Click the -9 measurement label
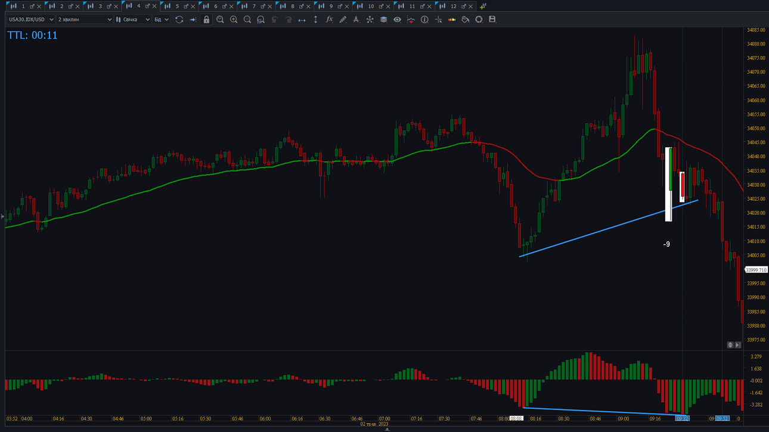Image resolution: width=769 pixels, height=432 pixels. click(x=666, y=244)
